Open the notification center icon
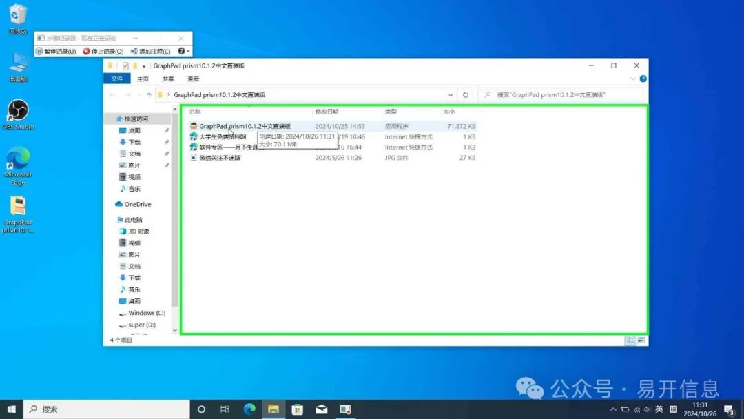The width and height of the screenshot is (744, 419). (x=730, y=409)
